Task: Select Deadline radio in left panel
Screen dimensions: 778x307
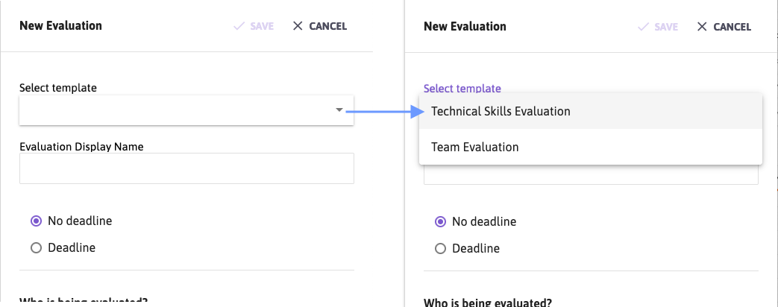Action: [37, 247]
